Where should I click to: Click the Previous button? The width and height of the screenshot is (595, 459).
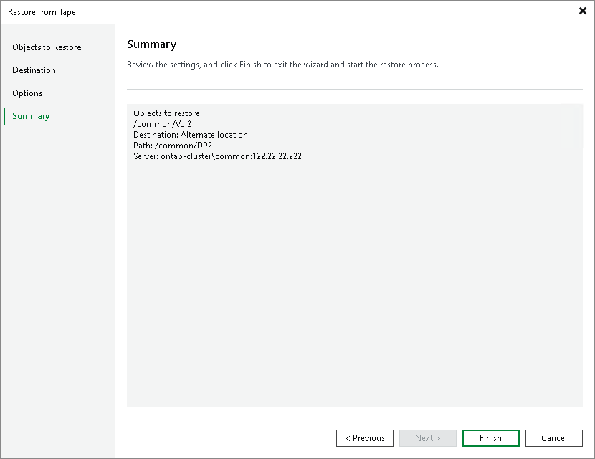click(x=365, y=438)
